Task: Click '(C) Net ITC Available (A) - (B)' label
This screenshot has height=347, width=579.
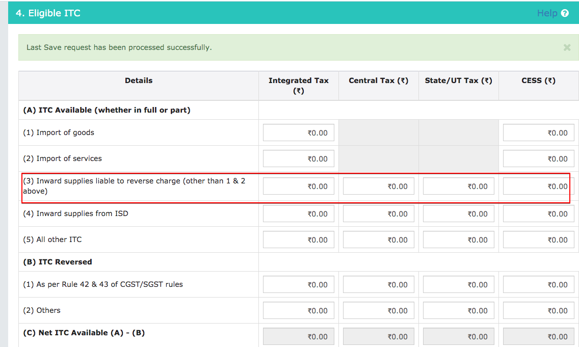Action: coord(84,333)
